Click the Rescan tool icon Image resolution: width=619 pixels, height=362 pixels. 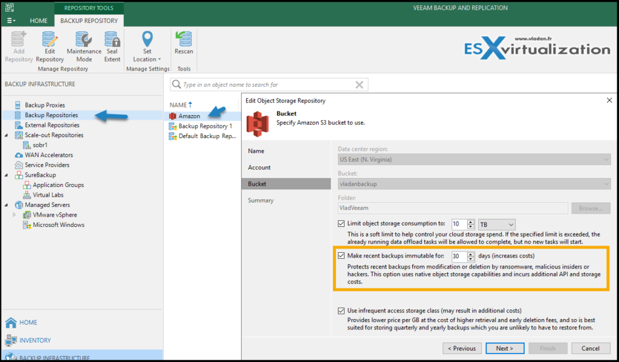[184, 43]
